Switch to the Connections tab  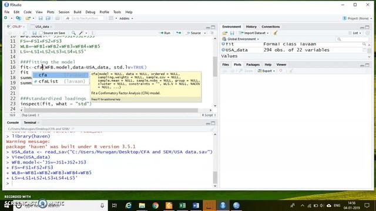pyautogui.click(x=270, y=26)
